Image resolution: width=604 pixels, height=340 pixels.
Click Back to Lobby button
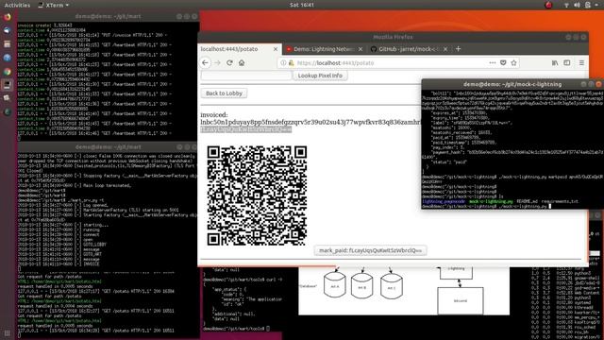click(x=224, y=93)
